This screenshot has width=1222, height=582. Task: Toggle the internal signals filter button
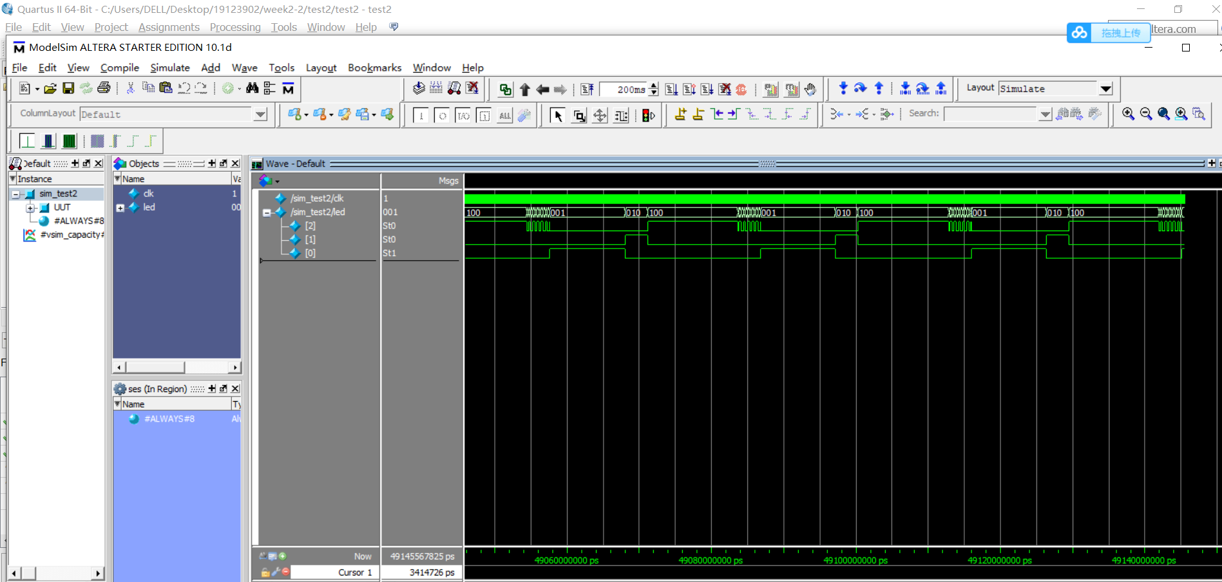(484, 116)
